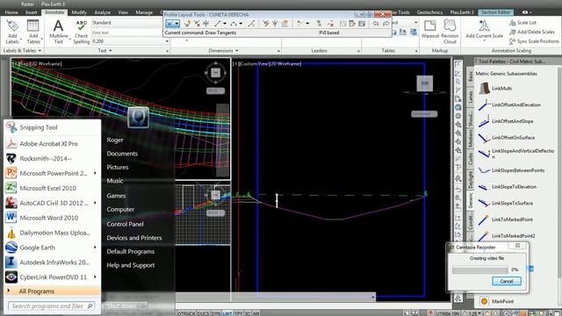Open the Insert ribbon tab
The height and width of the screenshot is (316, 562).
[32, 12]
